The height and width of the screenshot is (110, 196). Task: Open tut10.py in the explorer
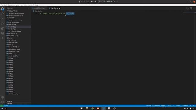tap(18, 78)
